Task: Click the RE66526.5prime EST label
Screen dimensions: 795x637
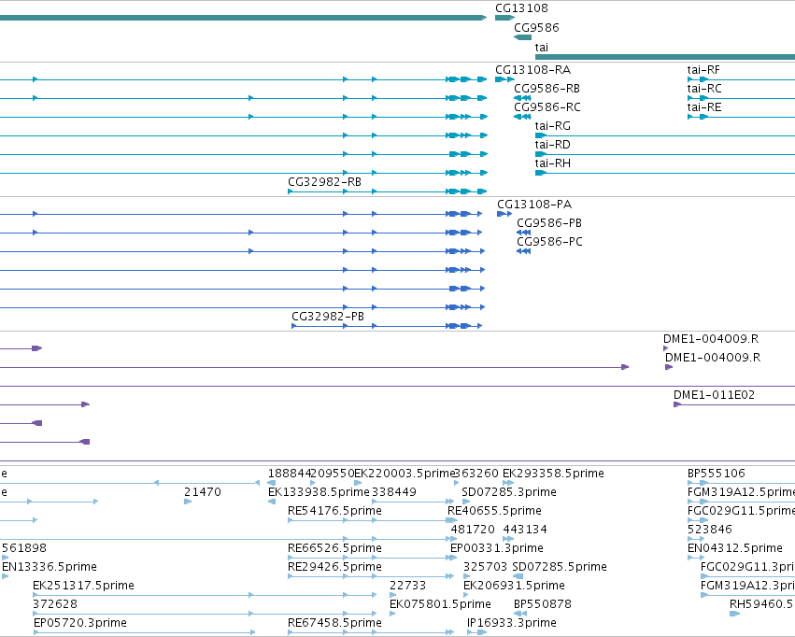Action: click(334, 548)
